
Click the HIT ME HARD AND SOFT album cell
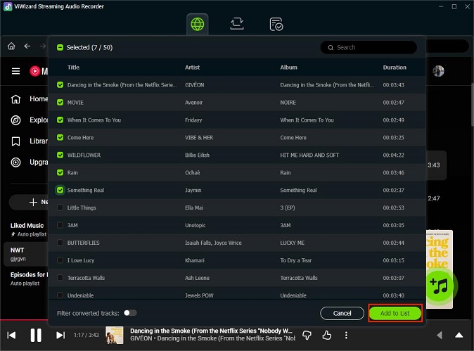[x=309, y=155]
